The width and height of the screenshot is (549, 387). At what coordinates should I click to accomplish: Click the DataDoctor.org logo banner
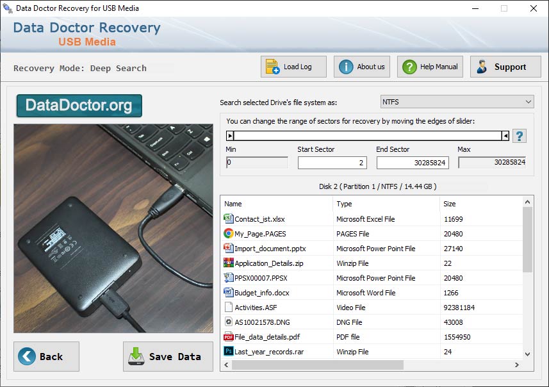(x=79, y=106)
